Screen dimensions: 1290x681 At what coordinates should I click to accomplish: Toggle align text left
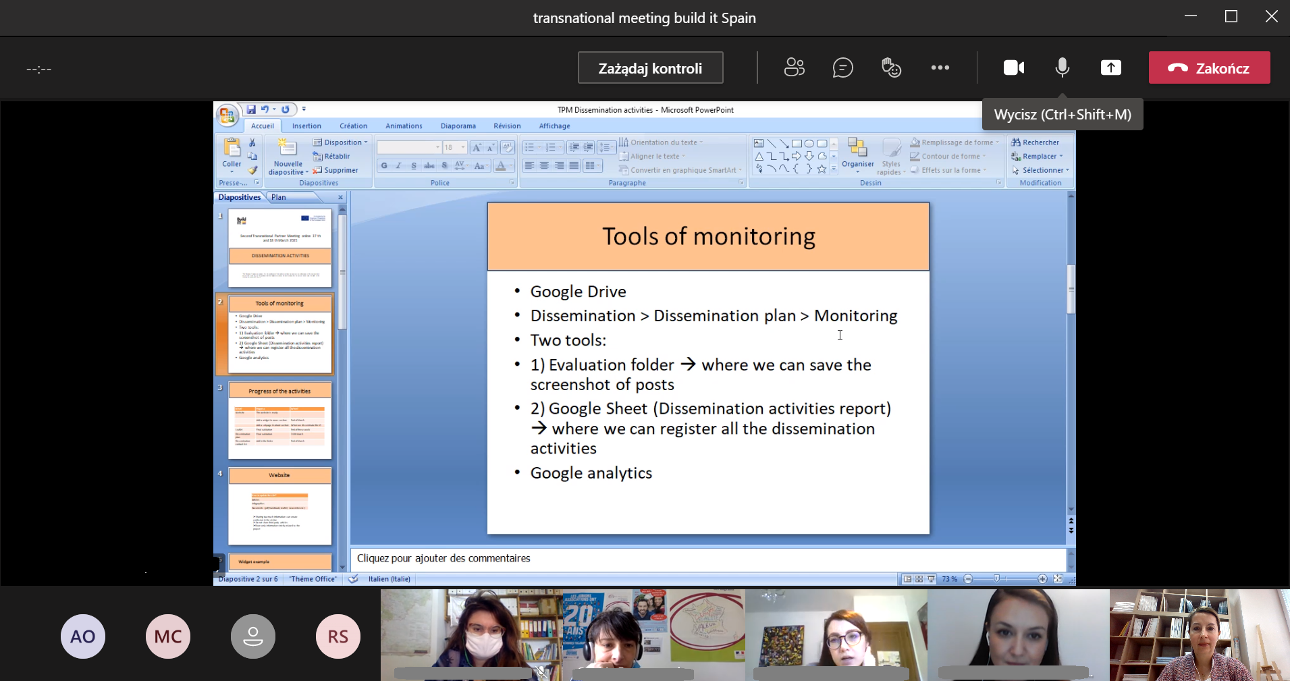(530, 165)
